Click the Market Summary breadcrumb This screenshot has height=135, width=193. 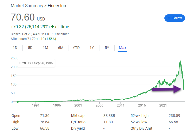[x=27, y=6]
